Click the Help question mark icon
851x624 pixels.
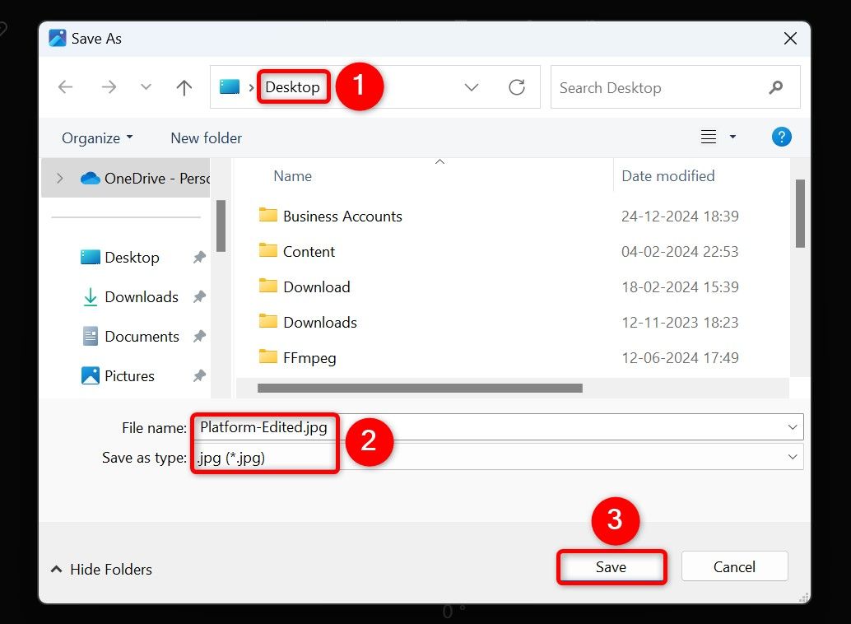(781, 137)
